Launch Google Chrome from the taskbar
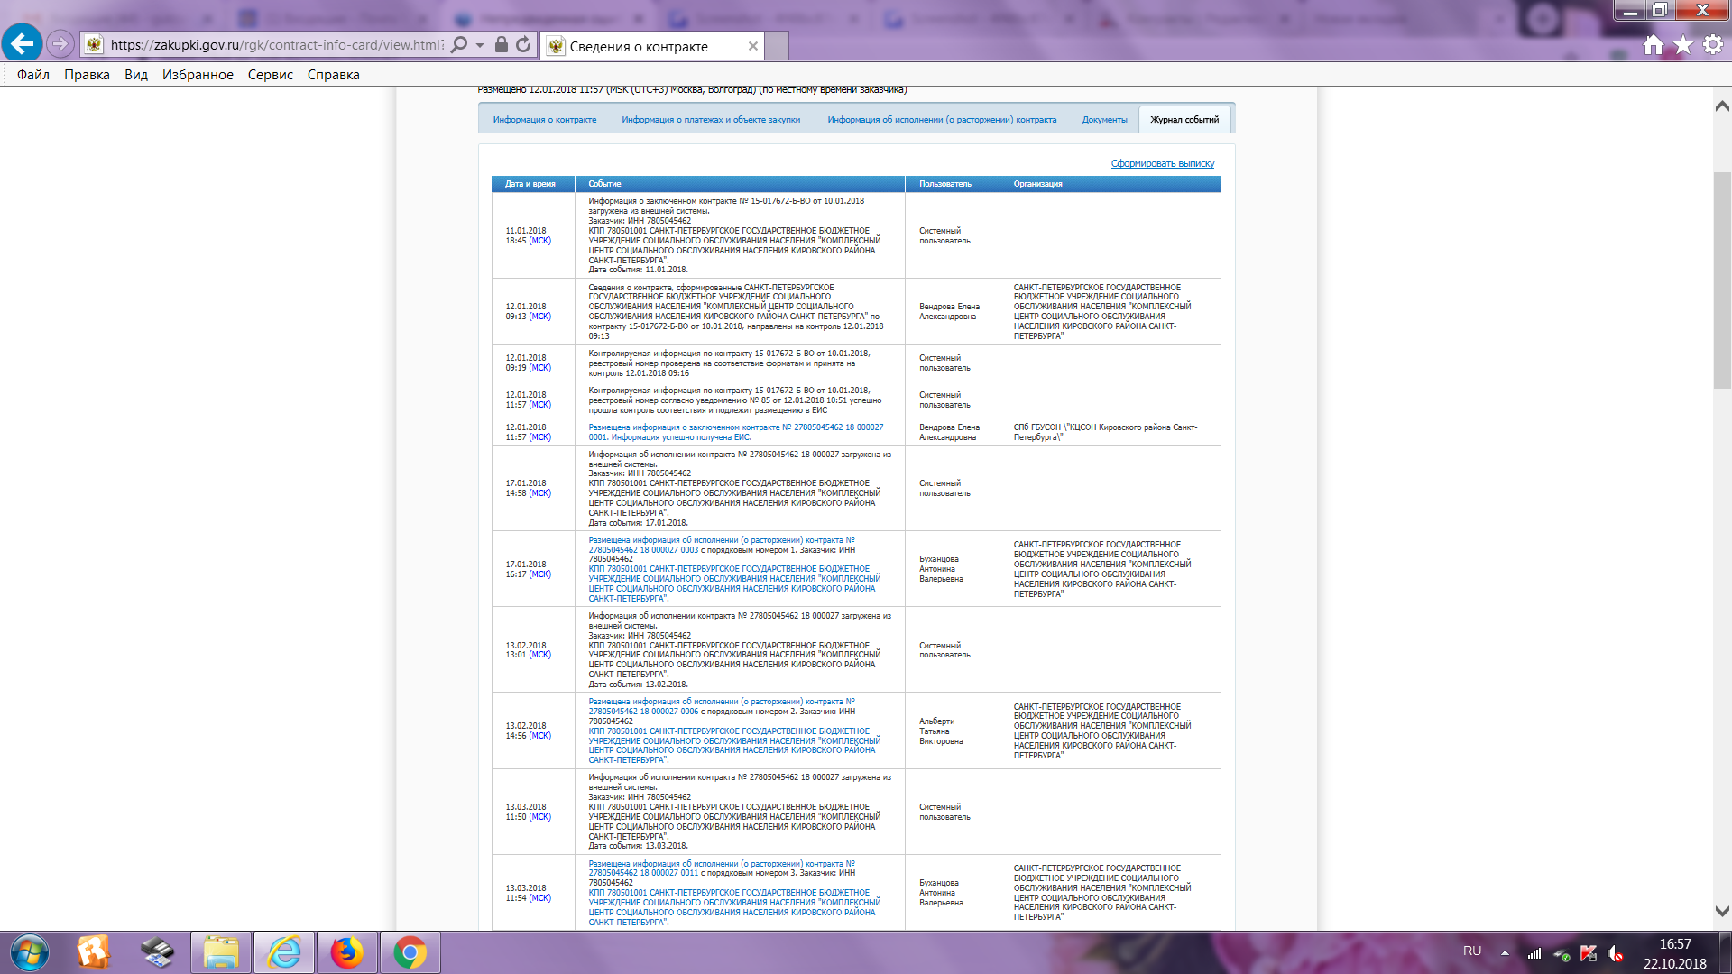Image resolution: width=1732 pixels, height=974 pixels. [410, 952]
